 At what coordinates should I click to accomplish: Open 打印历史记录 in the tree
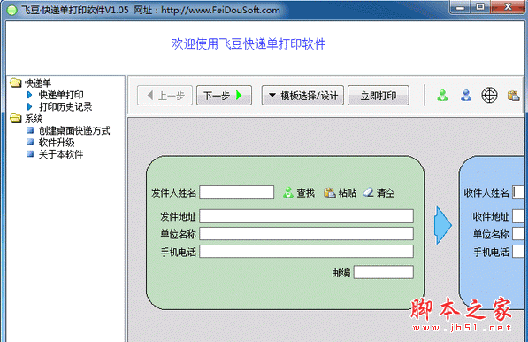[x=65, y=107]
